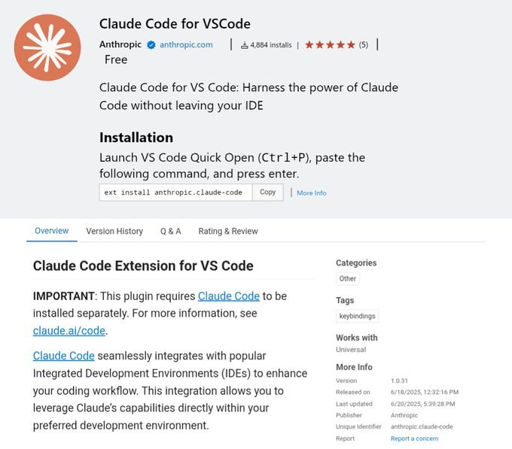Screen dimensions: 512x449
Task: Click the five-star rating stars
Action: point(330,44)
